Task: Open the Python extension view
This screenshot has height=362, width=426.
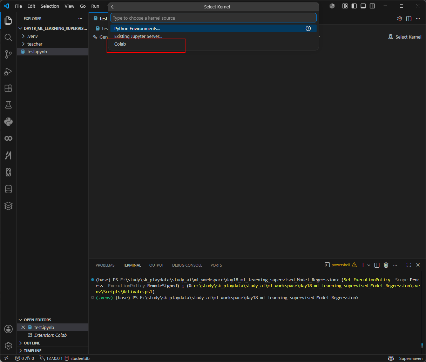Action: 8,122
